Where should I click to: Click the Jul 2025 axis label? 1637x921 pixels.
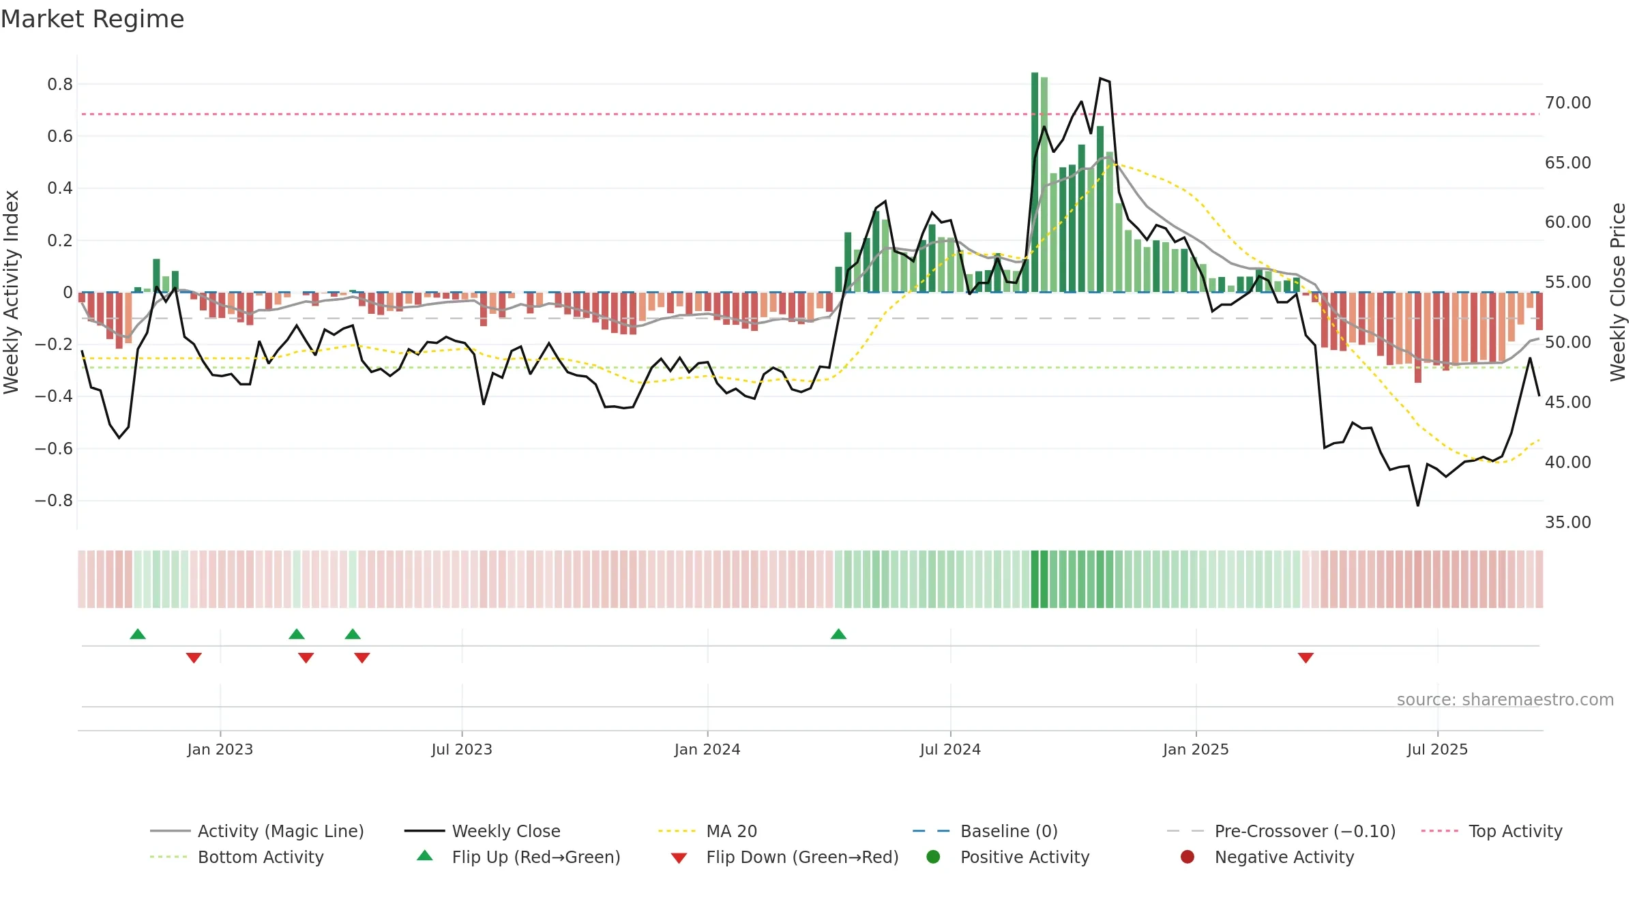(x=1437, y=750)
